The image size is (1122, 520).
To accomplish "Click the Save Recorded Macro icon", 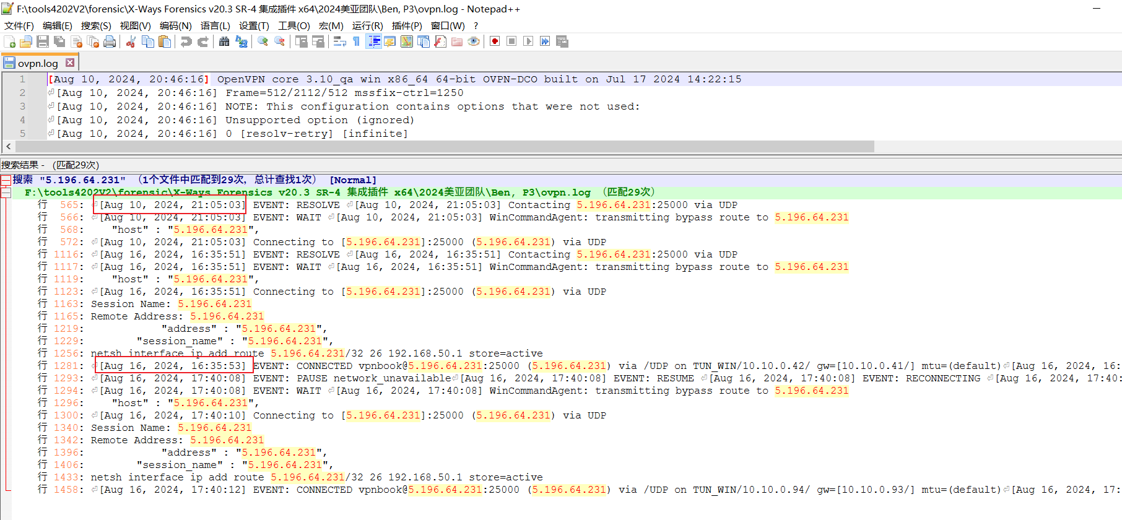I will 562,41.
